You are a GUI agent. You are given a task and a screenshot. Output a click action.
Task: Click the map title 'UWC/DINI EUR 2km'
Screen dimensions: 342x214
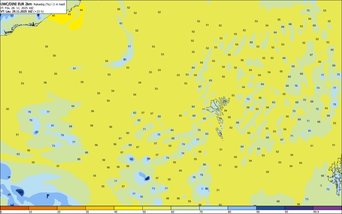pyautogui.click(x=16, y=4)
